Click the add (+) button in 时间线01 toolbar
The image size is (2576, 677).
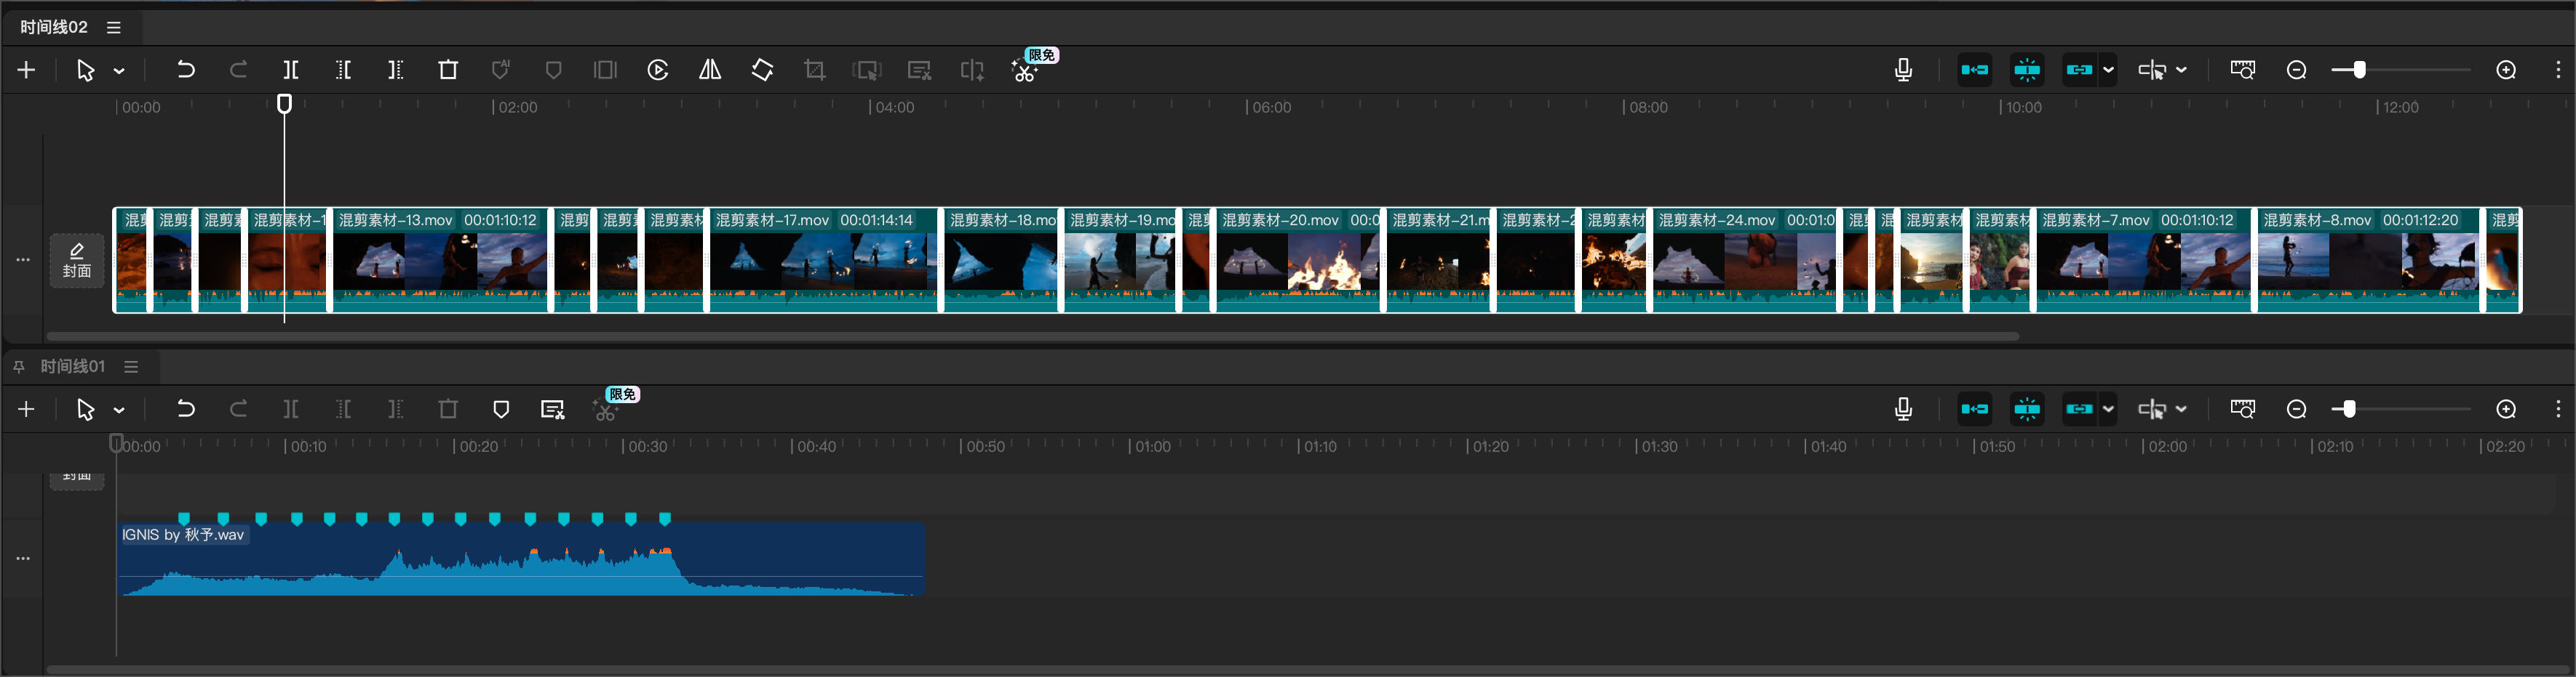27,410
